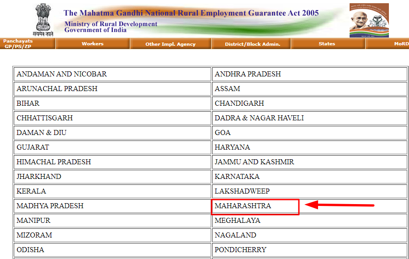The width and height of the screenshot is (409, 259).
Task: Select MAHARASHTRA state
Action: [243, 206]
